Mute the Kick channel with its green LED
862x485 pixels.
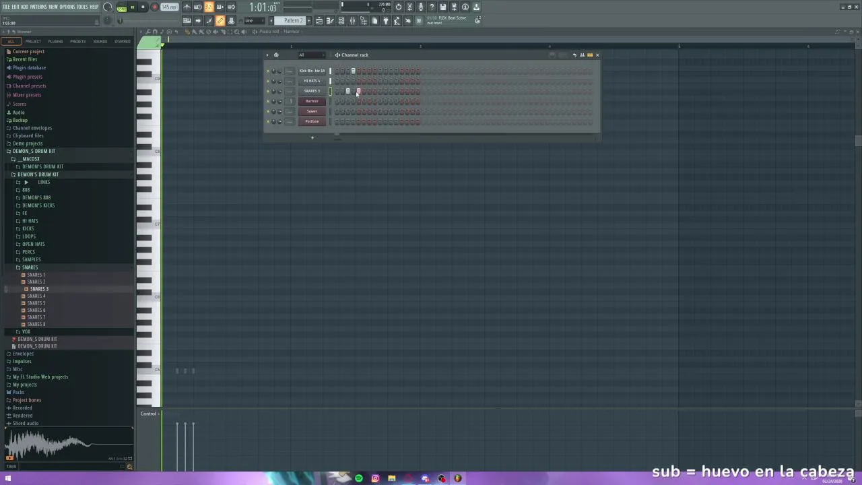[x=267, y=71]
